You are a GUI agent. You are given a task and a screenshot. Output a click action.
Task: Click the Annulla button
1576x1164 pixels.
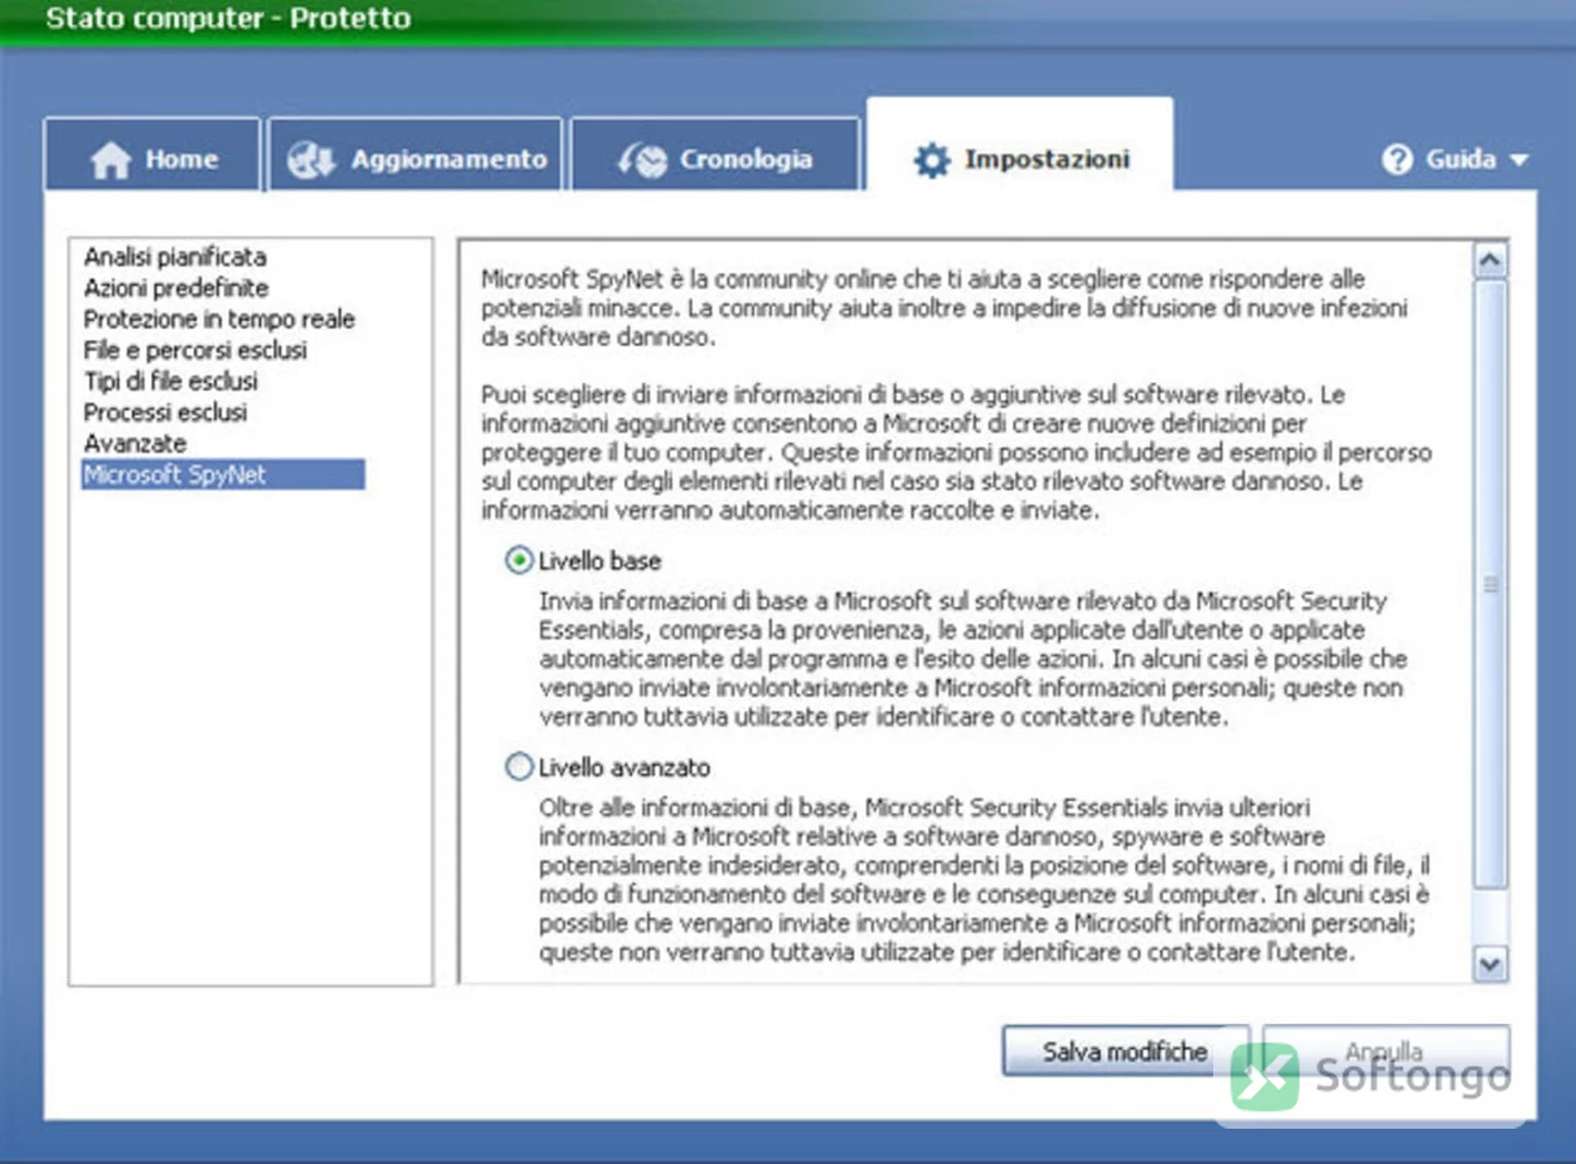[1386, 1050]
